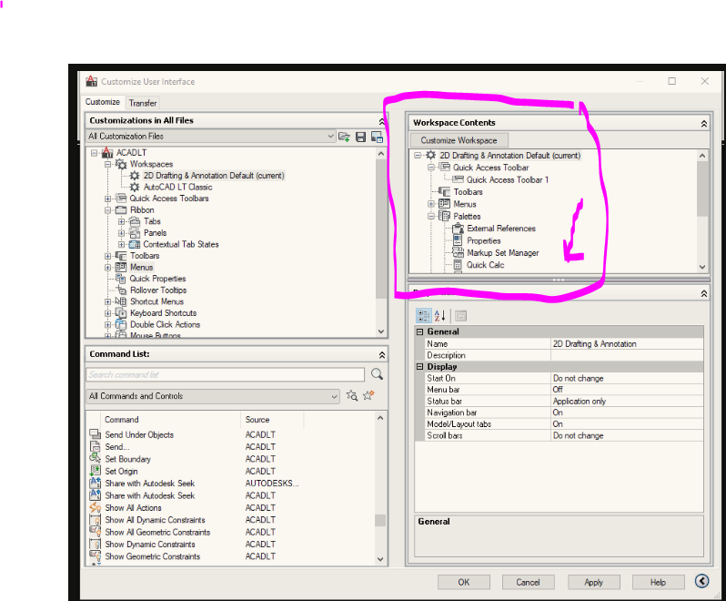
Task: Click the Rollover Tooltips tree icon
Action: click(121, 290)
